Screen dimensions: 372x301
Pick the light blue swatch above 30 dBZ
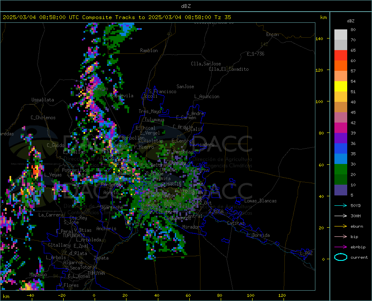(x=341, y=159)
